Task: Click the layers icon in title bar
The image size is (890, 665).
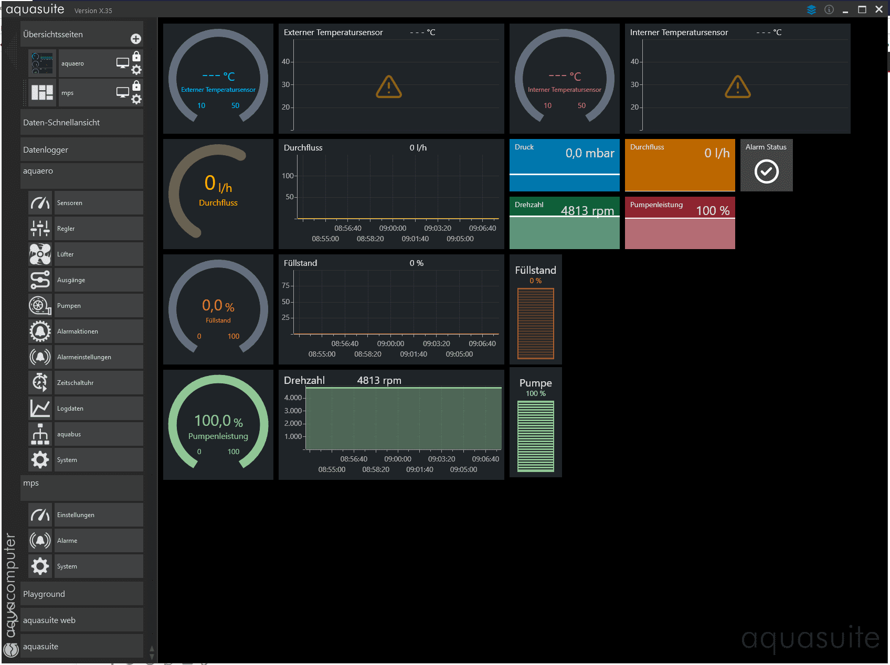Action: pos(811,9)
